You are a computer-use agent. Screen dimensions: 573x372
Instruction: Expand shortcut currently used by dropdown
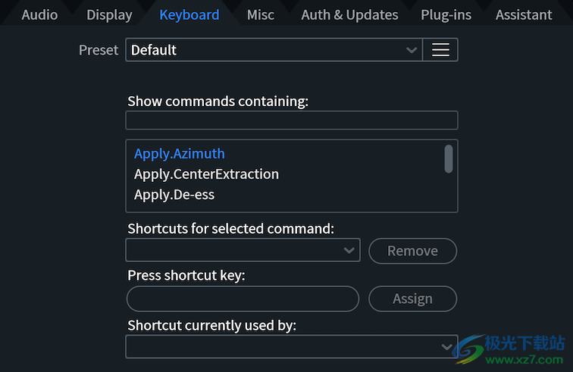(447, 346)
